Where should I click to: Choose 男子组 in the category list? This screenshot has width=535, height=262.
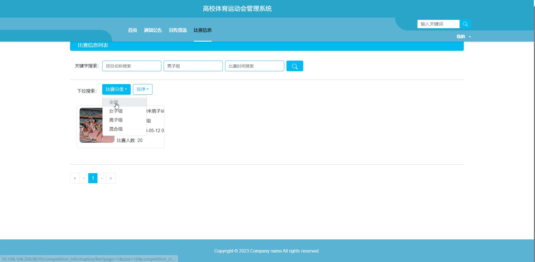pos(116,120)
